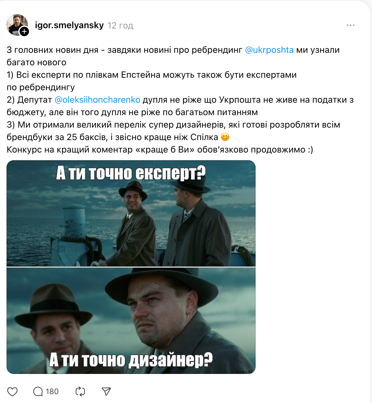
Task: Click the post line starting 'Конкурс на кращий коментар'
Action: [160, 150]
